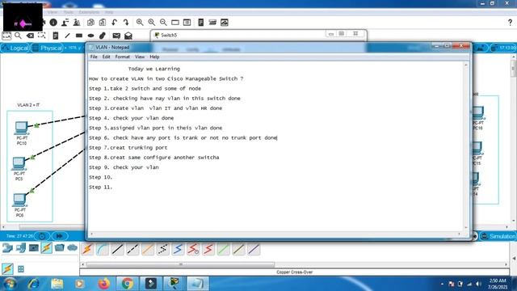Click the Help question mark icon

pyautogui.click(x=510, y=23)
